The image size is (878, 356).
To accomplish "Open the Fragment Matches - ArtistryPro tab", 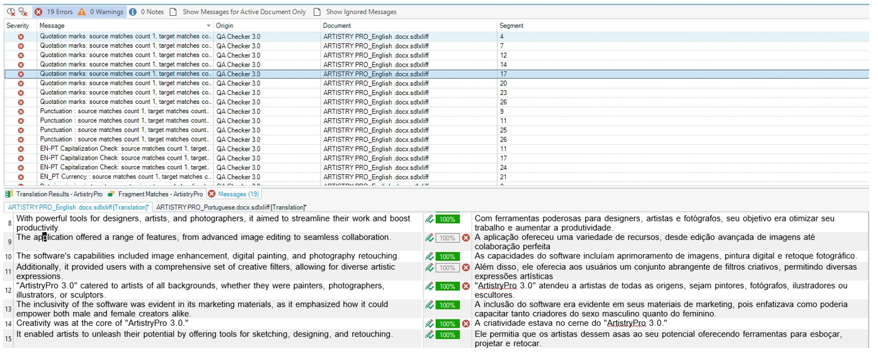I will [x=156, y=194].
